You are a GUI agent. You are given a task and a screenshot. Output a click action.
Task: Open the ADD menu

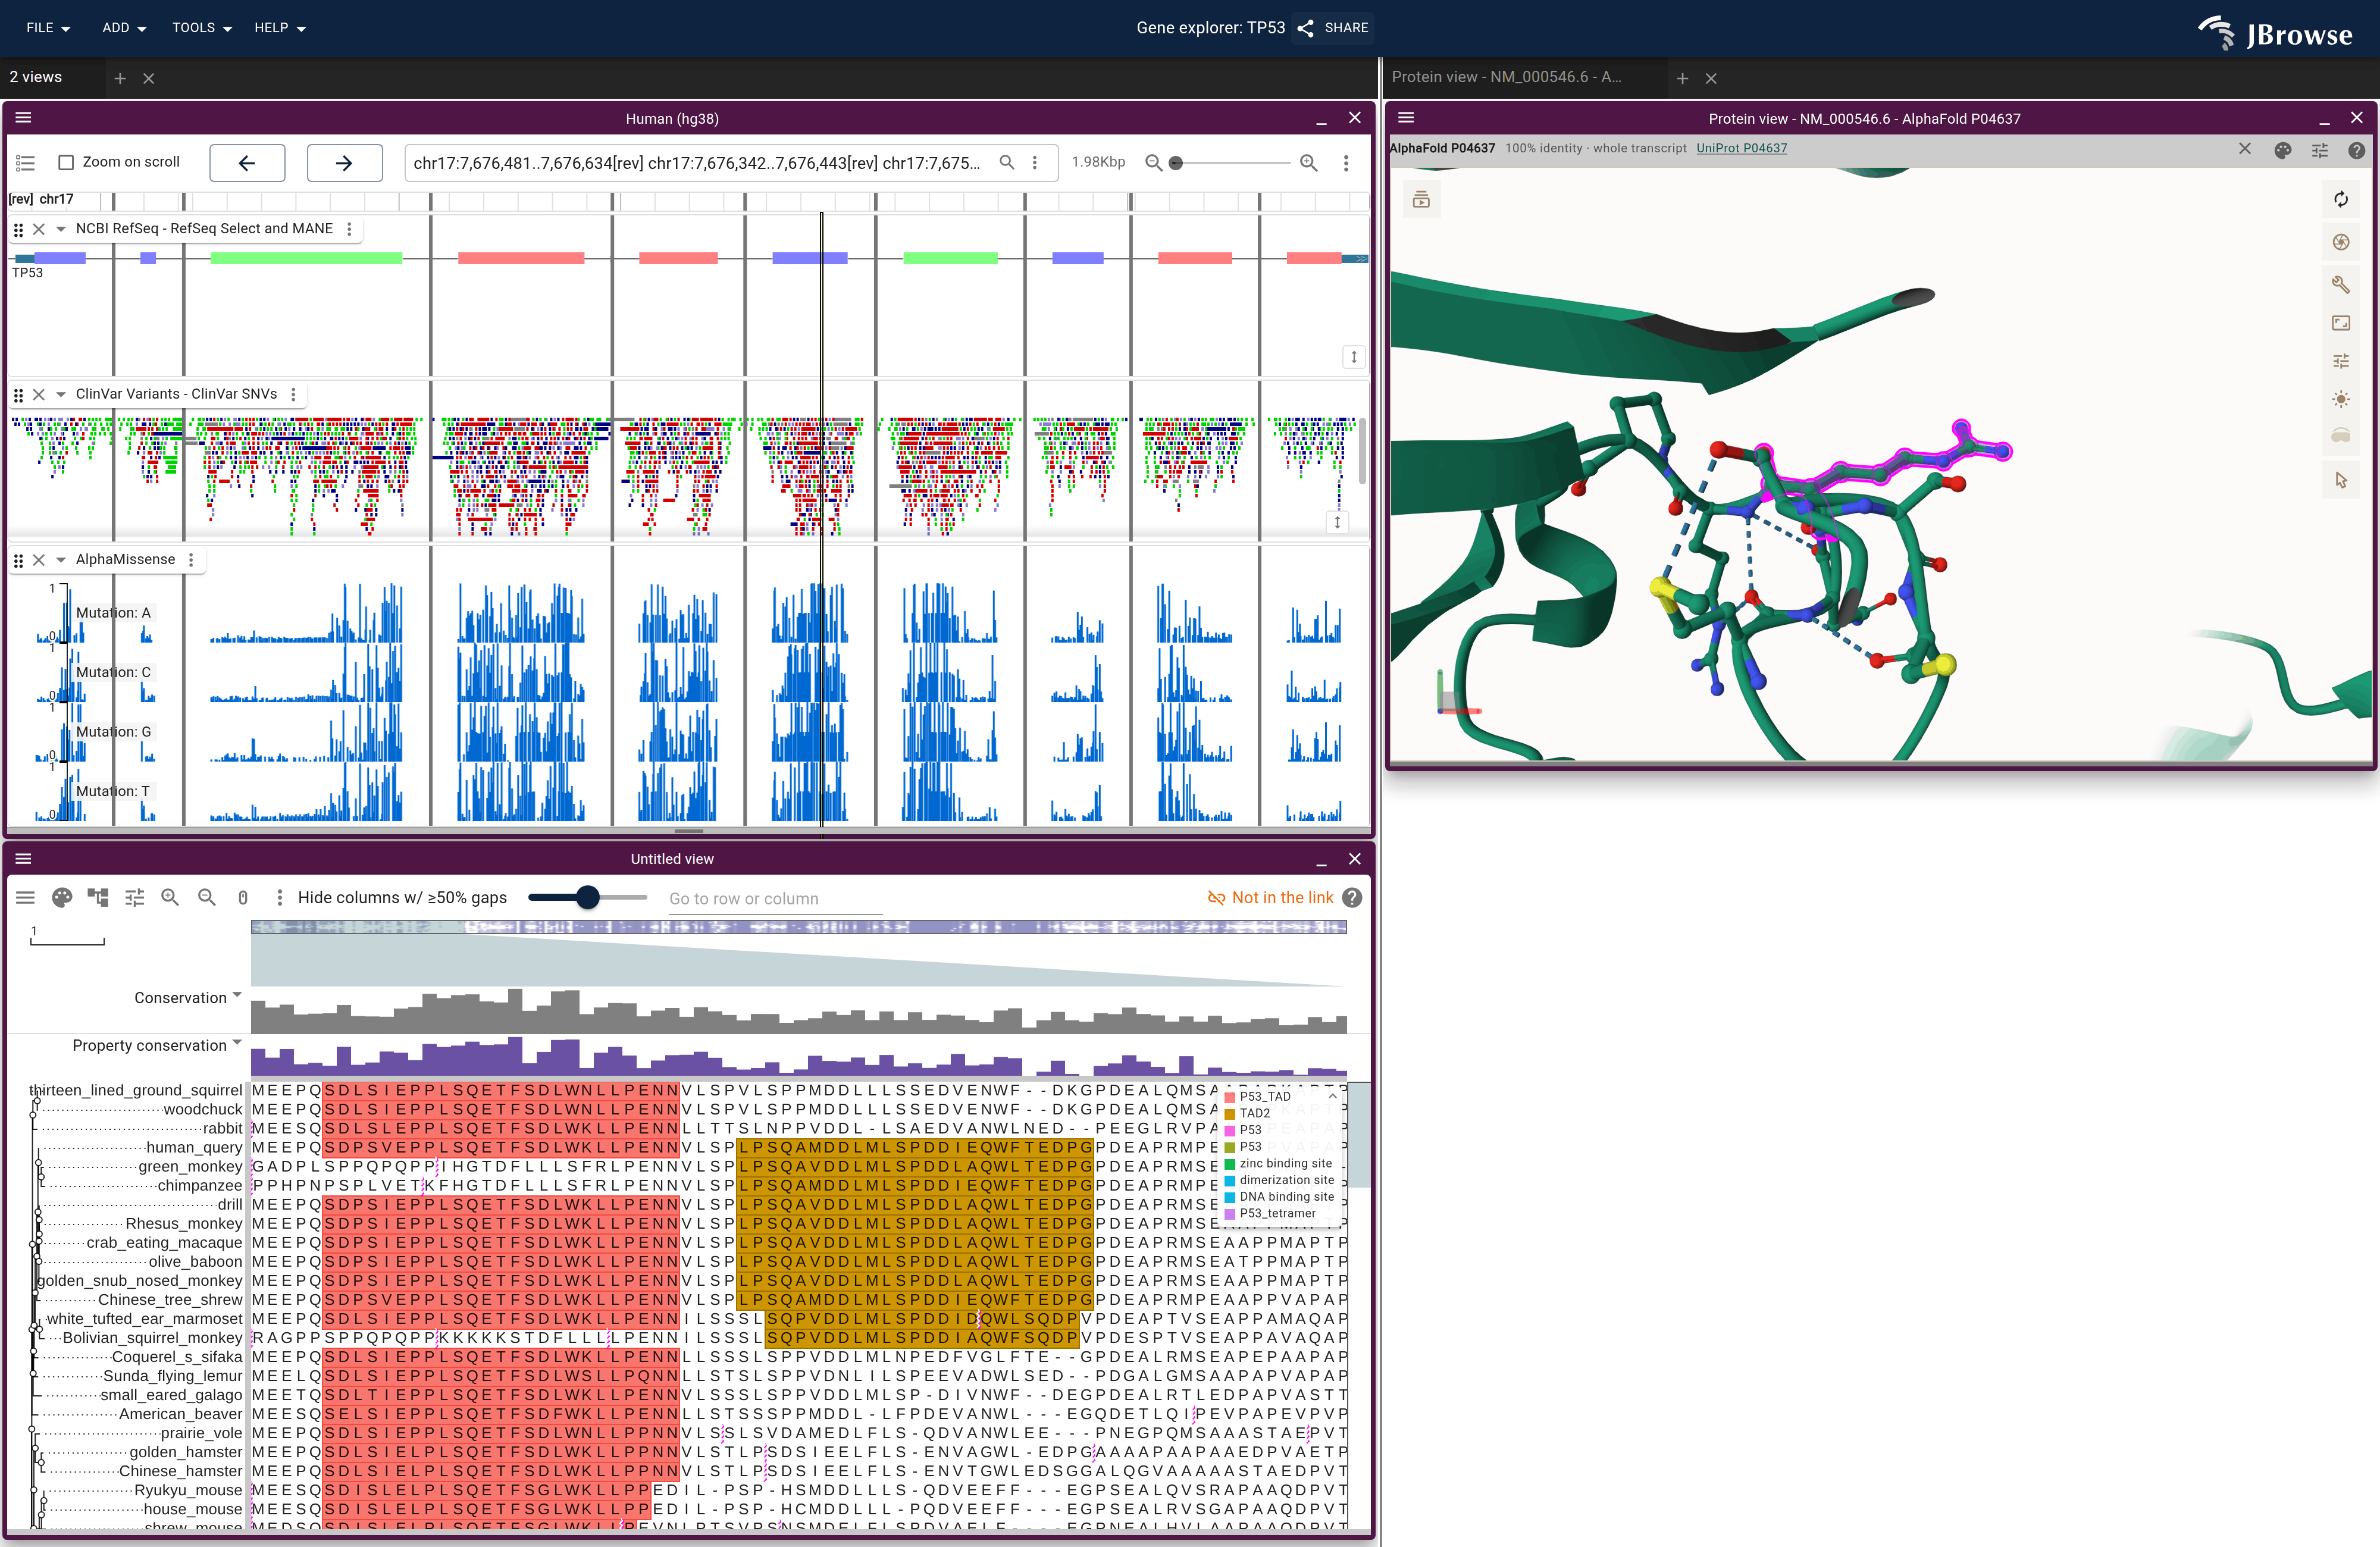click(124, 28)
